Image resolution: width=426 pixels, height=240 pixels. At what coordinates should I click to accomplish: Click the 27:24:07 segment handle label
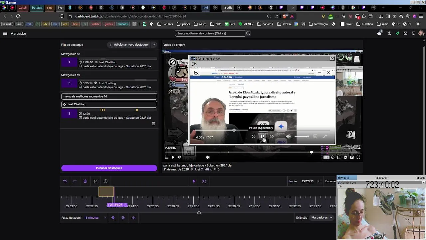[114, 205]
